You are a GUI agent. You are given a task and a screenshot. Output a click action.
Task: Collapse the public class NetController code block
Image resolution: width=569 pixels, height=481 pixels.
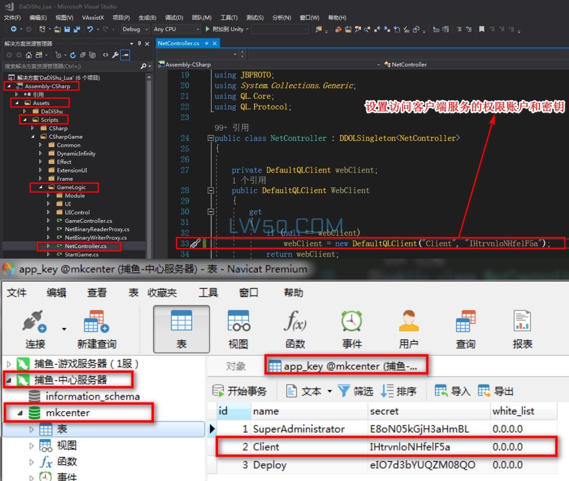210,138
